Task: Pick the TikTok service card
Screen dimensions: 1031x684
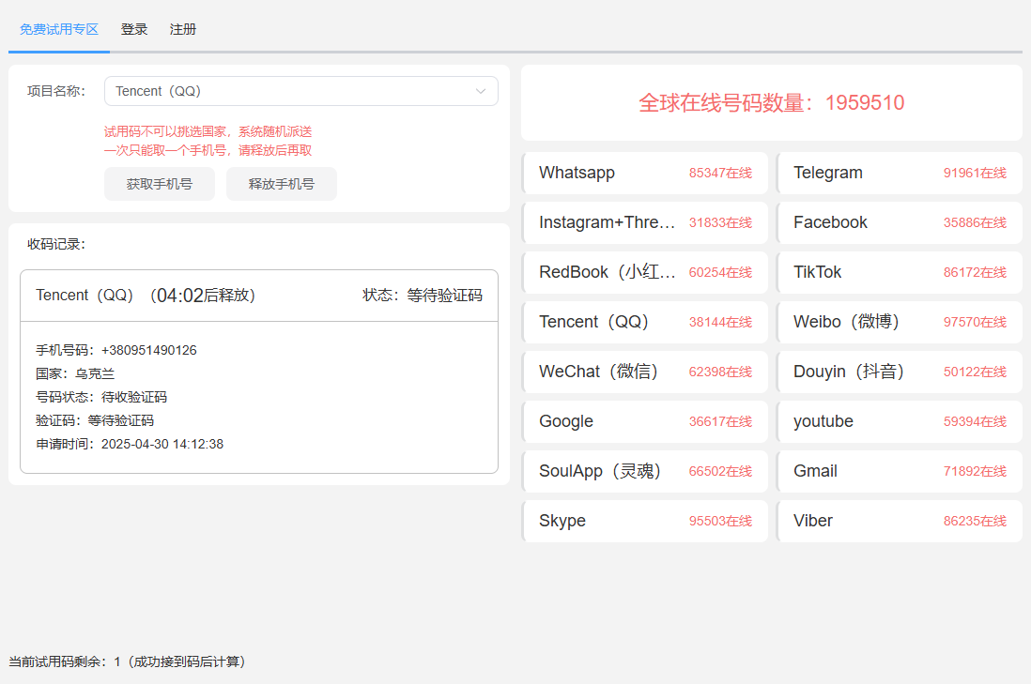Action: pos(900,272)
